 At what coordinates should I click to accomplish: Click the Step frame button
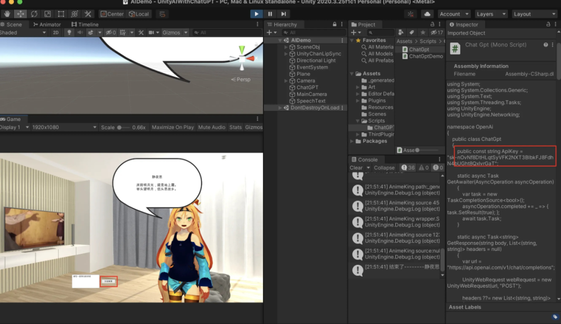coord(284,14)
